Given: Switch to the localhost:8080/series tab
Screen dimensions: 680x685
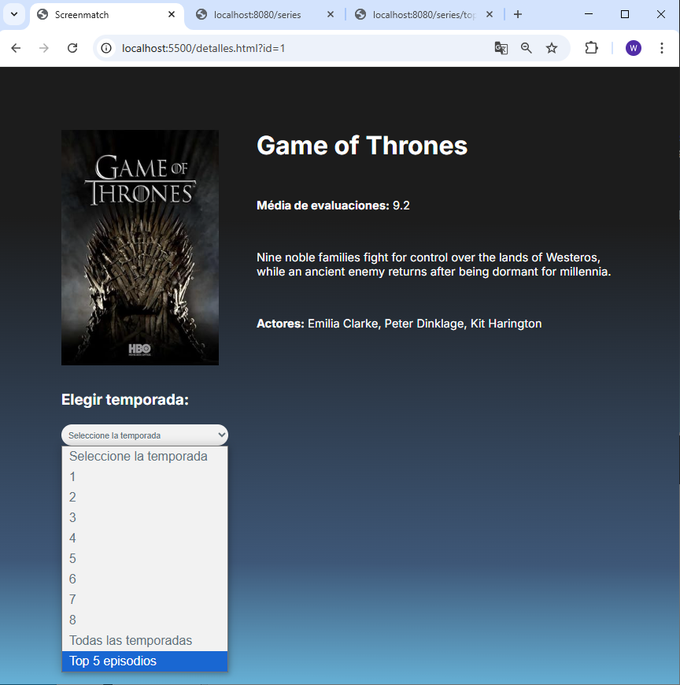Looking at the screenshot, I should (265, 14).
